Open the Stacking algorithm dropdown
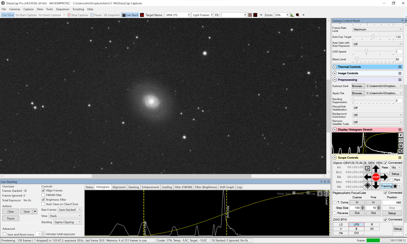Image resolution: width=407 pixels, height=244 pixels. 67,222
